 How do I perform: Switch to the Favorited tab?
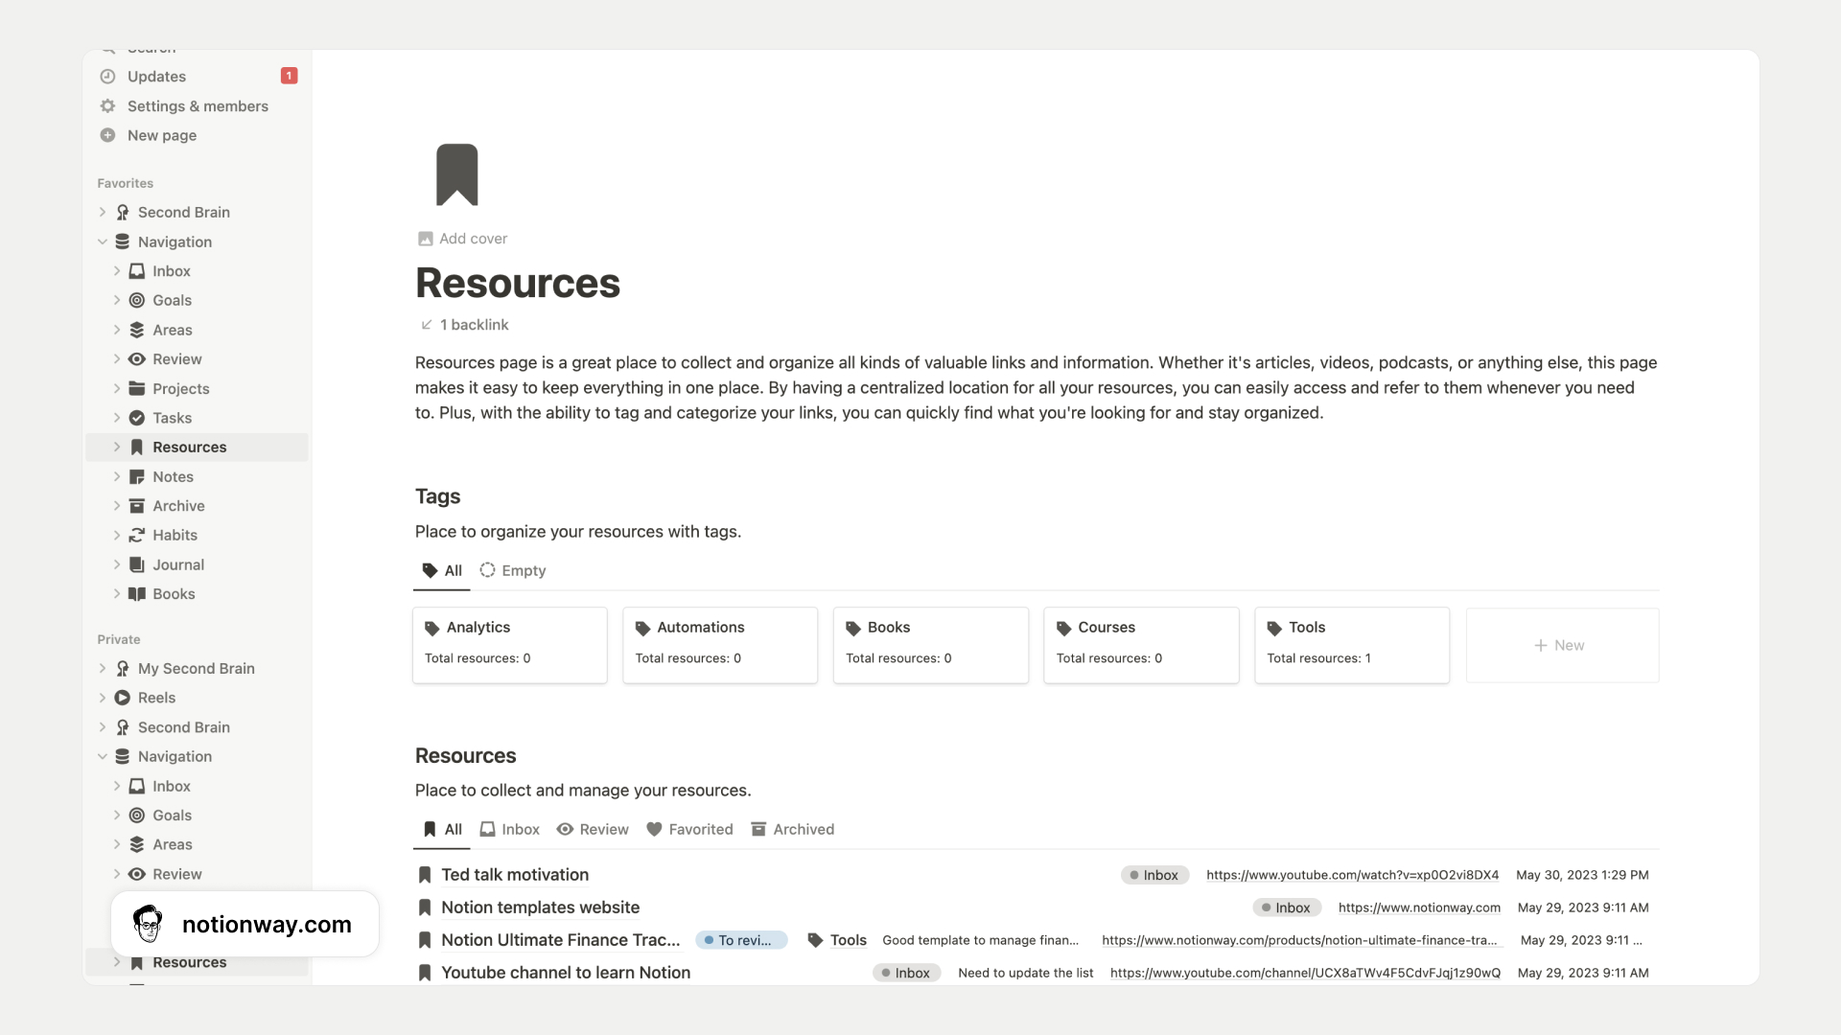689,829
